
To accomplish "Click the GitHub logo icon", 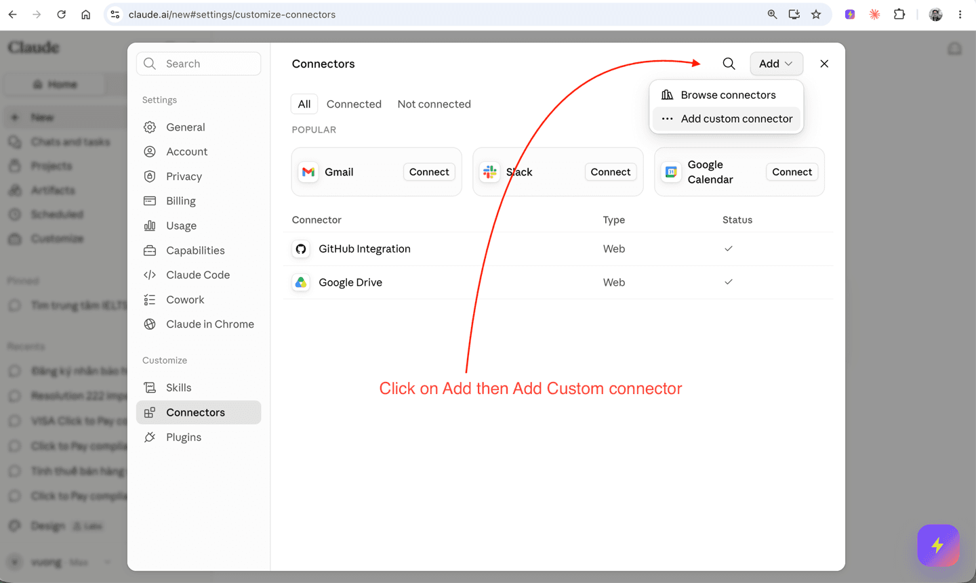I will pos(301,249).
